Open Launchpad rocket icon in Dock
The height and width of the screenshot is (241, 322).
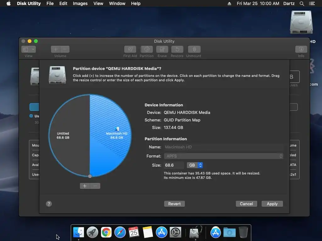pos(92,233)
